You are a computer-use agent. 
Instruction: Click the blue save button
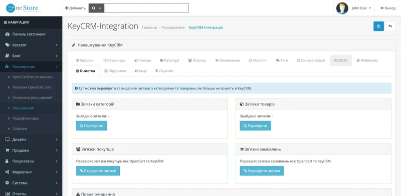point(378,26)
